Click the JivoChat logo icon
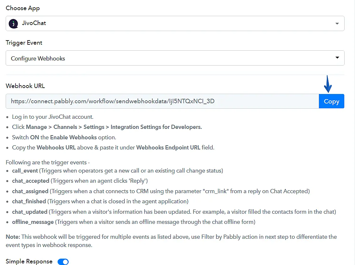The image size is (355, 265). click(13, 23)
